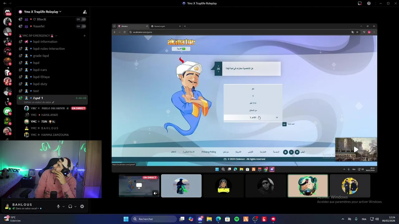Go forward with Discord's right arrow
The image size is (399, 224).
10,3
